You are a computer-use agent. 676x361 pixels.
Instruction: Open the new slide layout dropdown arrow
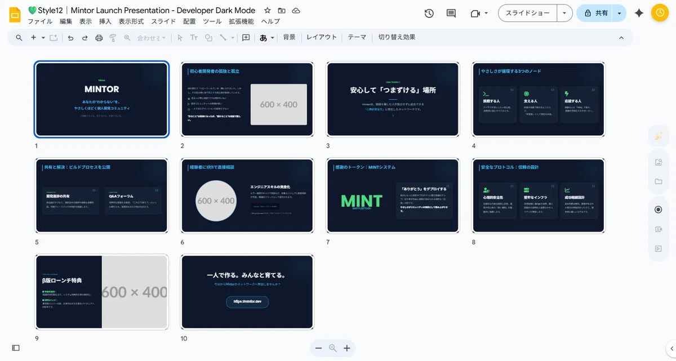point(43,38)
